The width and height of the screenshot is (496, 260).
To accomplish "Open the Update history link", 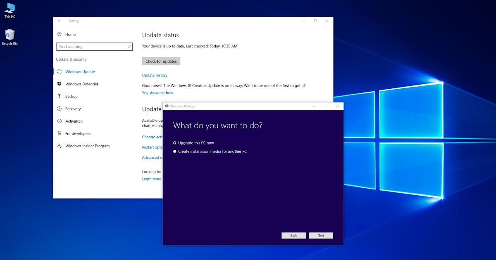I will pos(155,76).
